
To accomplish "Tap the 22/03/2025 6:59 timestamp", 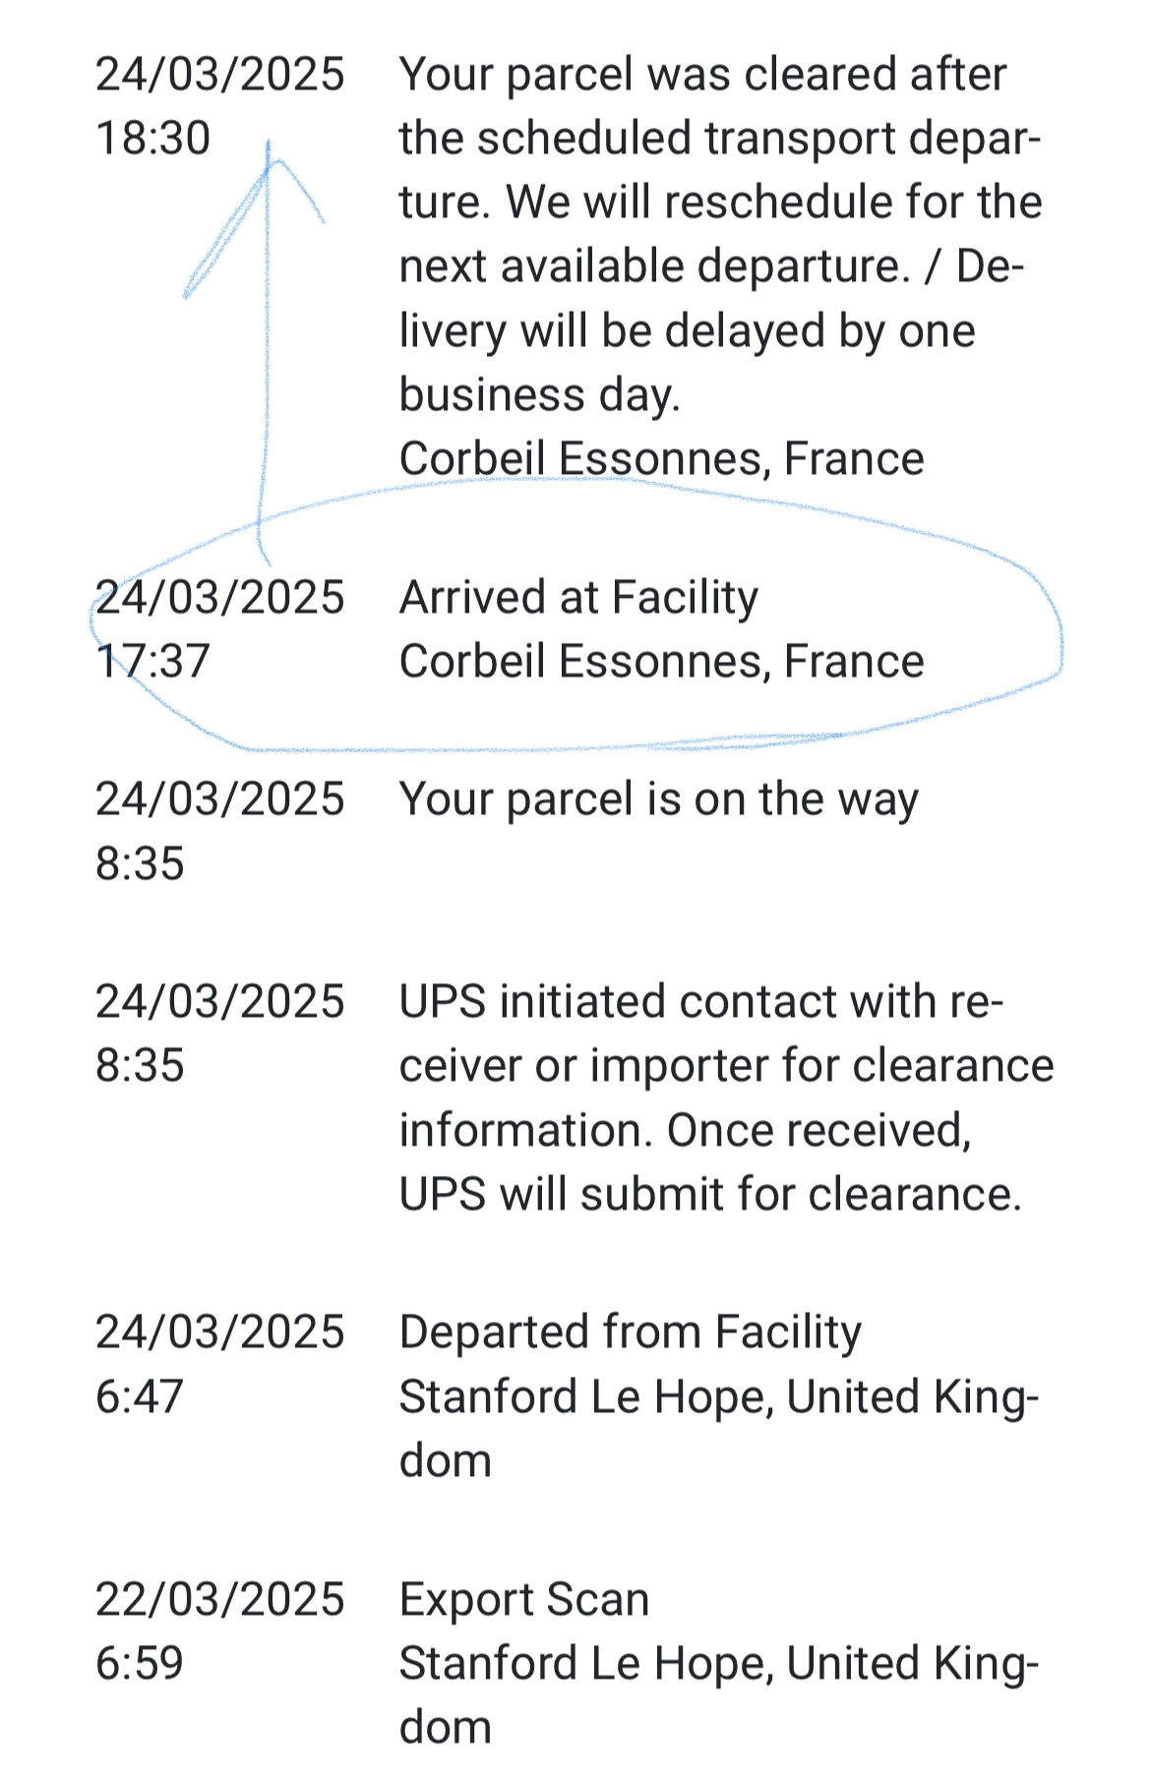I will click(219, 1630).
